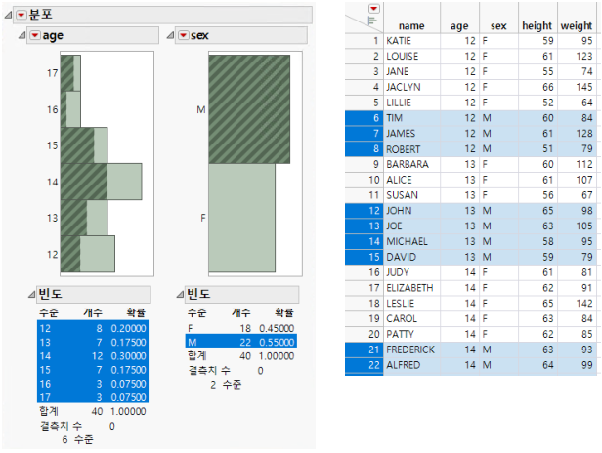Viewport: 602px width, 453px height.
Task: Open the red triangle menu beside age
Action: click(x=35, y=35)
